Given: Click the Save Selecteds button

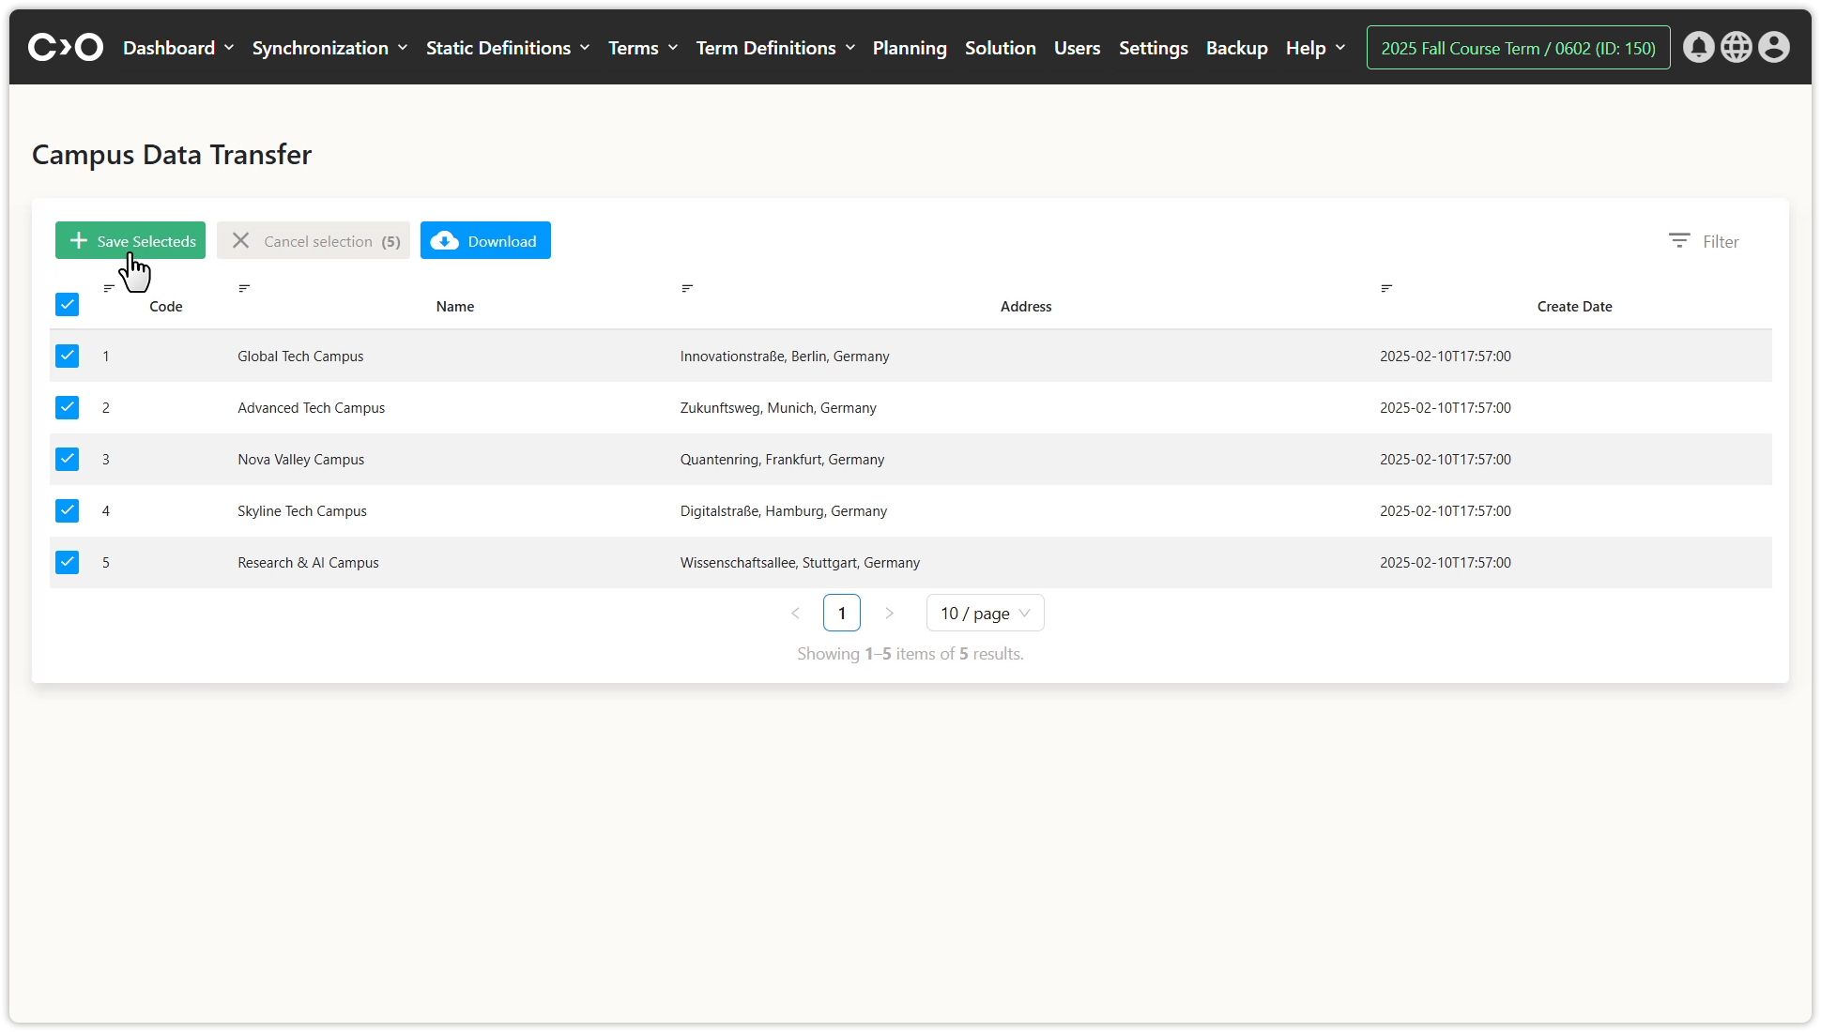Looking at the screenshot, I should point(130,241).
